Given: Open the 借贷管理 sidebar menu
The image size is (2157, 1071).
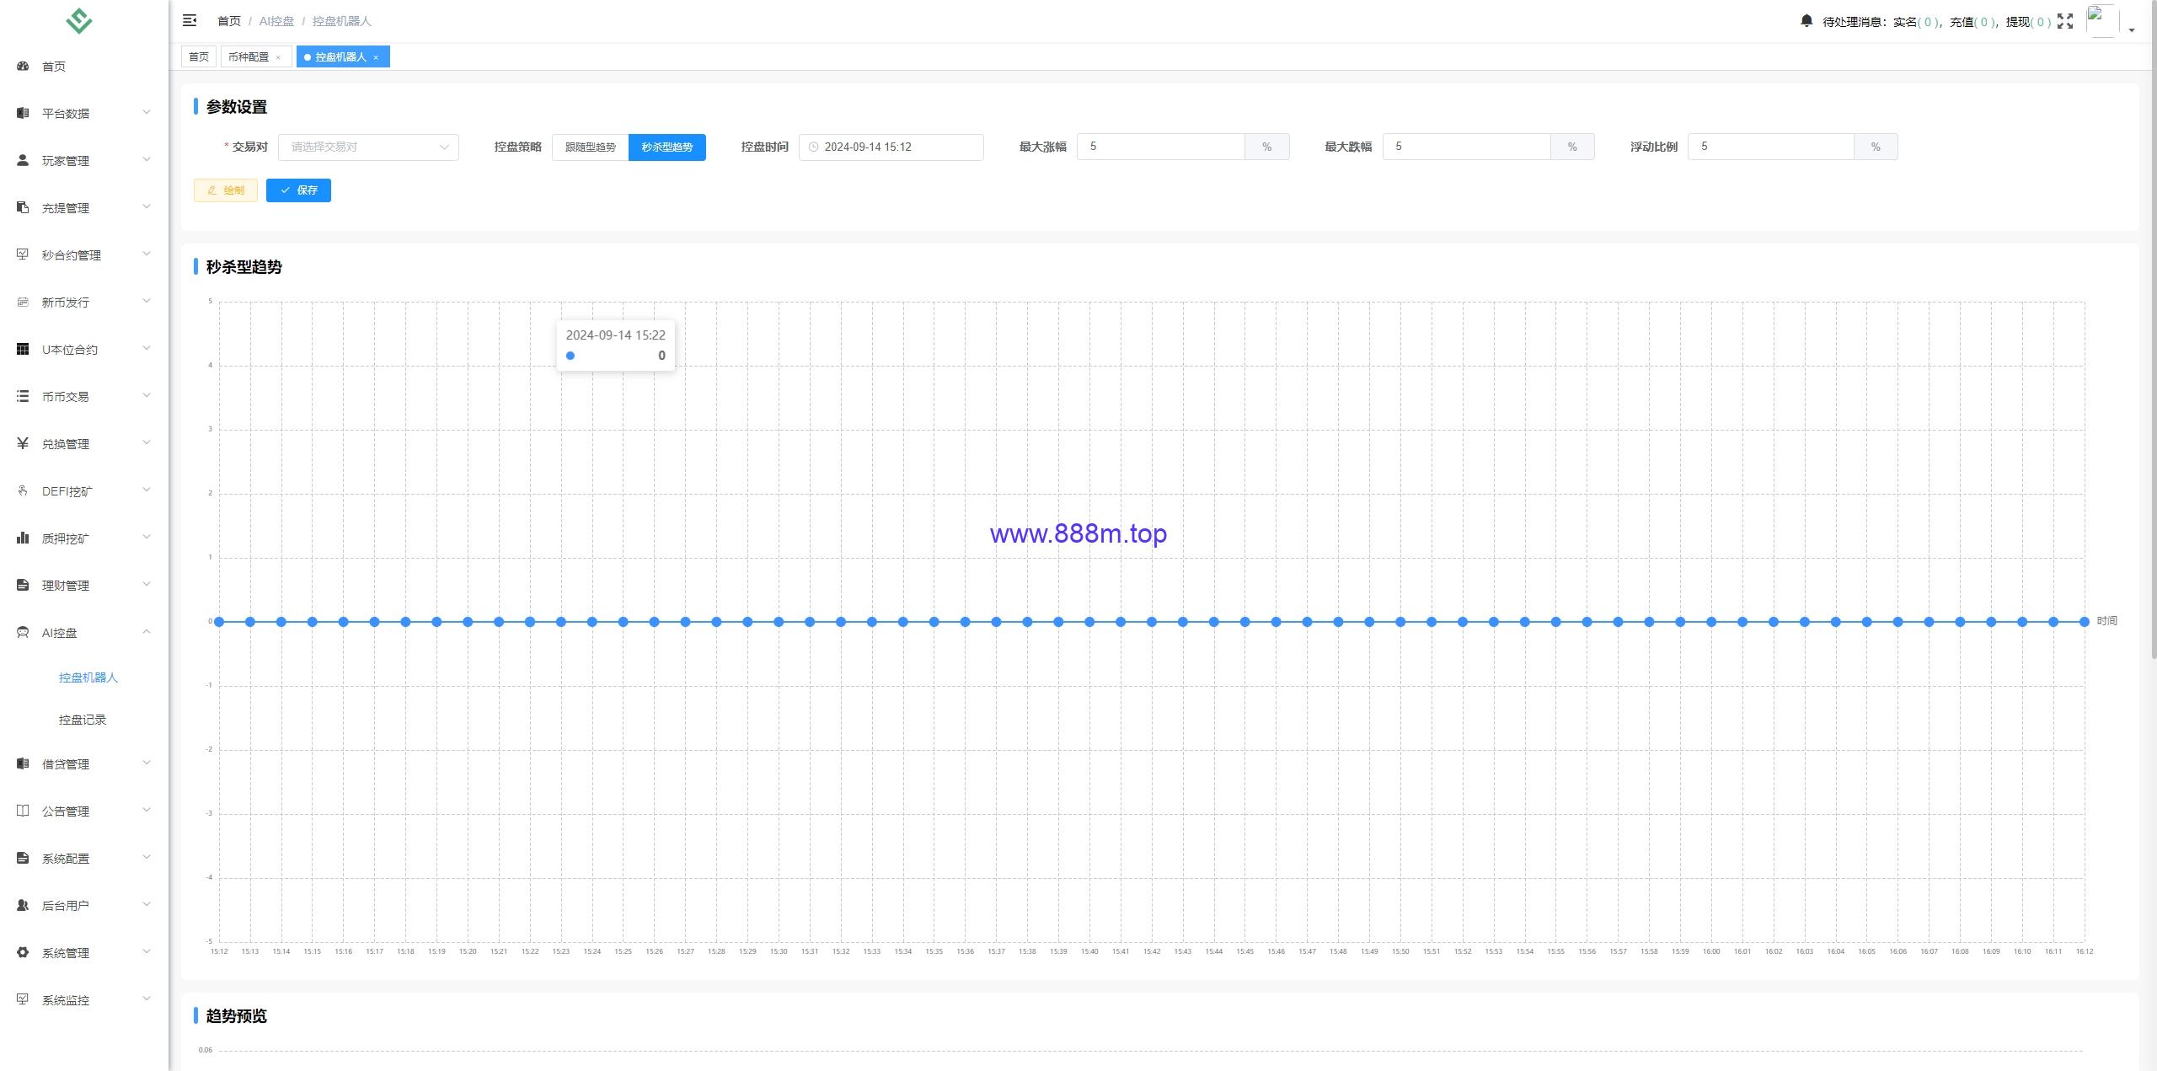Looking at the screenshot, I should [x=84, y=763].
